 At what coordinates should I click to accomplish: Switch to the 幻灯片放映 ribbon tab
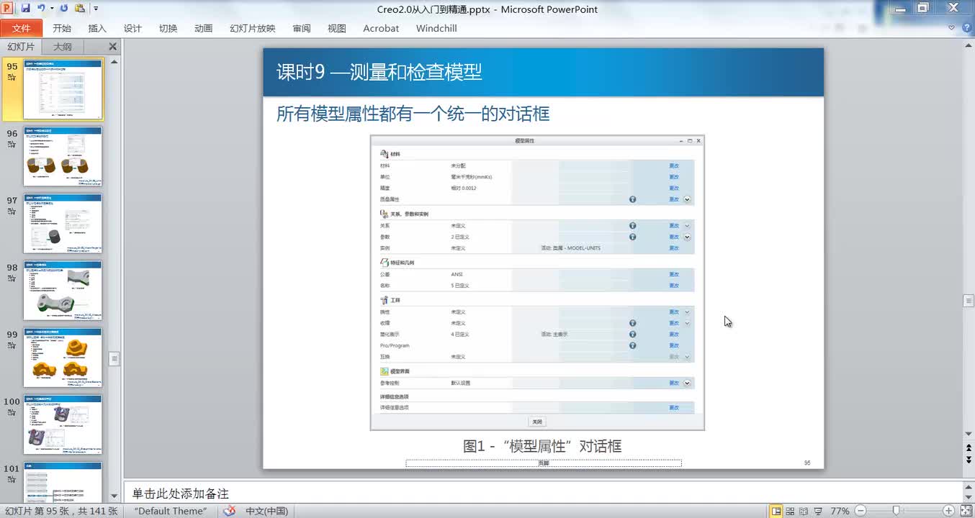click(x=253, y=28)
